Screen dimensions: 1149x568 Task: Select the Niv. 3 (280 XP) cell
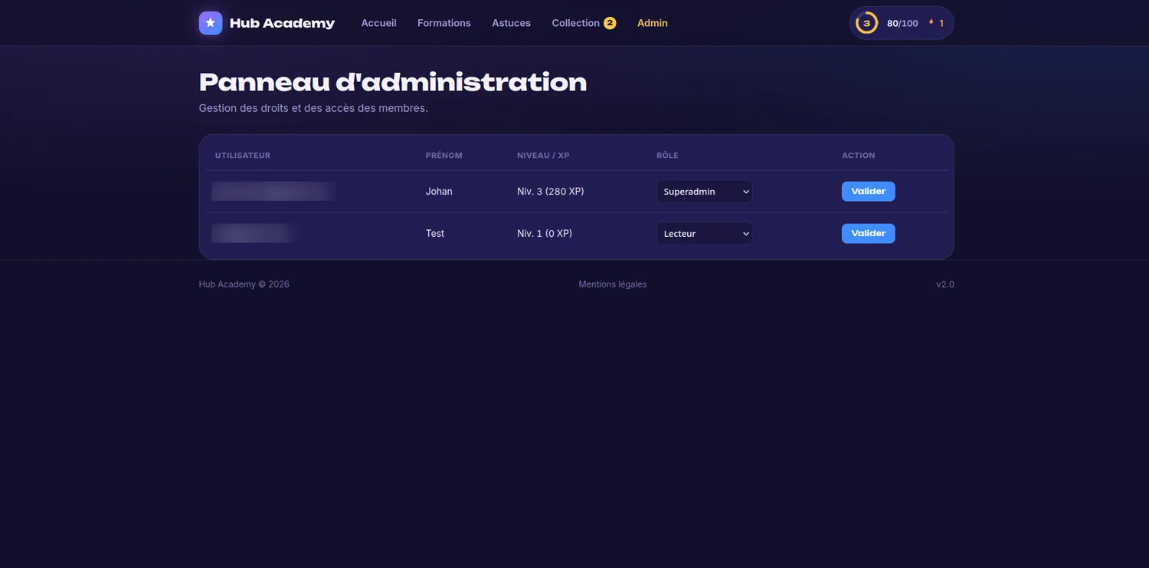pos(551,192)
